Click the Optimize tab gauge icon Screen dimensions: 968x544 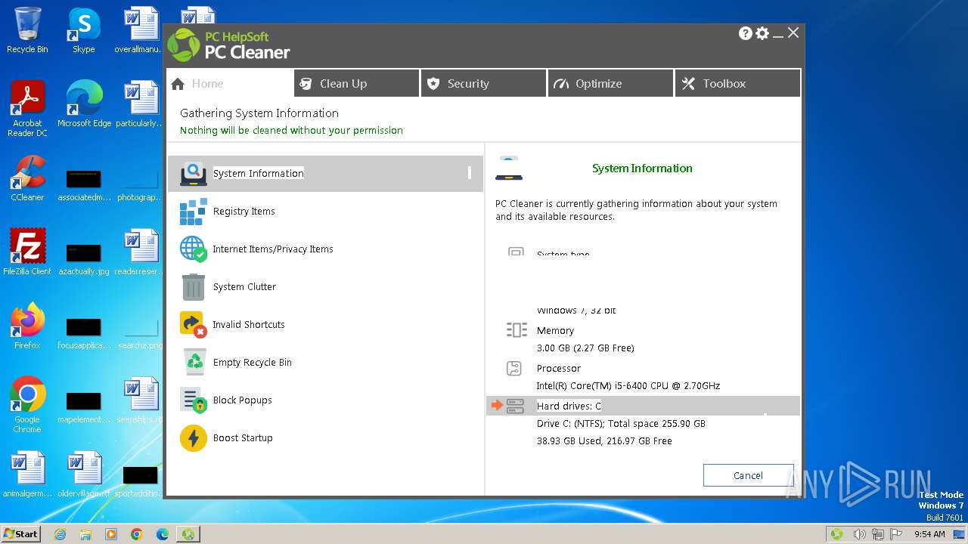pos(560,84)
